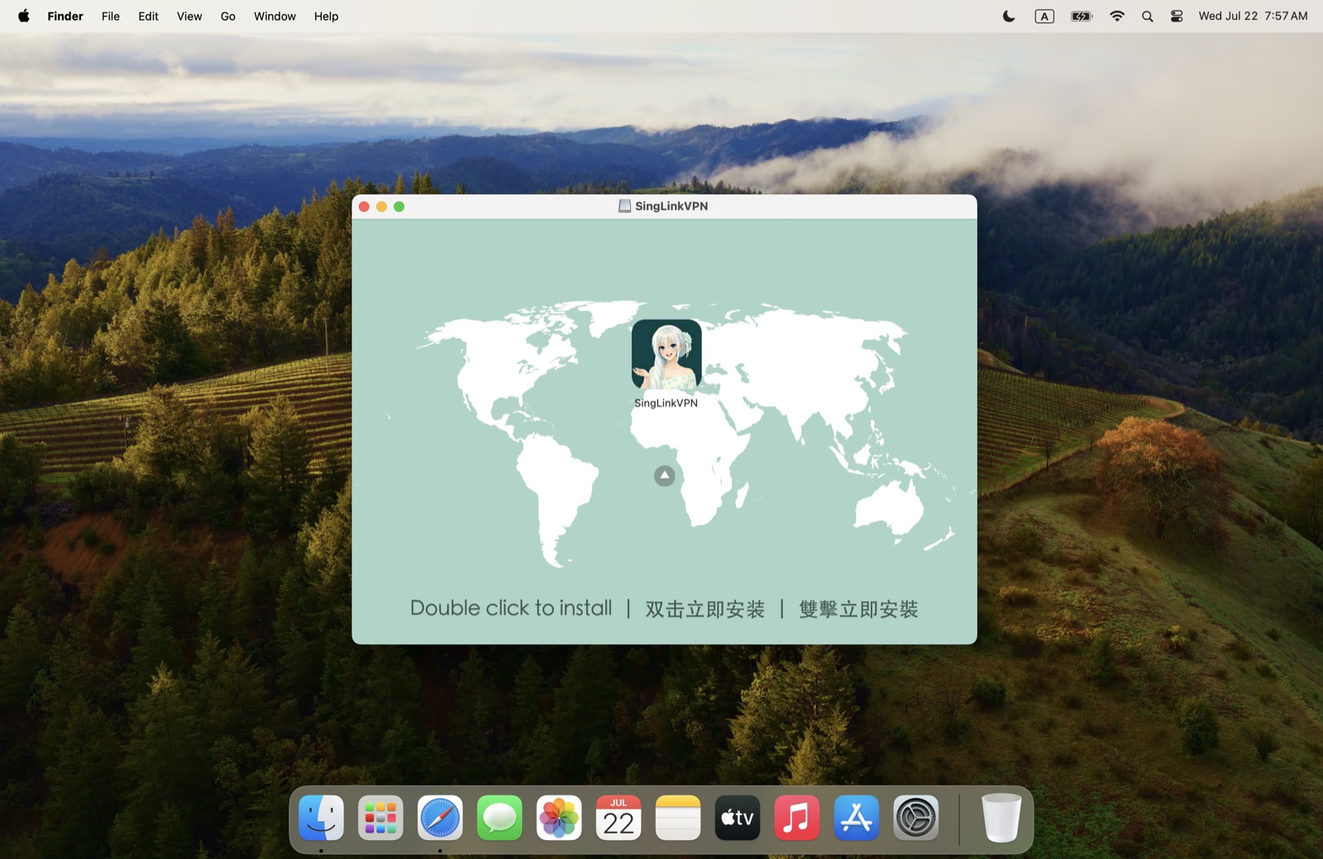
Task: Open the Edit menu
Action: click(x=148, y=16)
